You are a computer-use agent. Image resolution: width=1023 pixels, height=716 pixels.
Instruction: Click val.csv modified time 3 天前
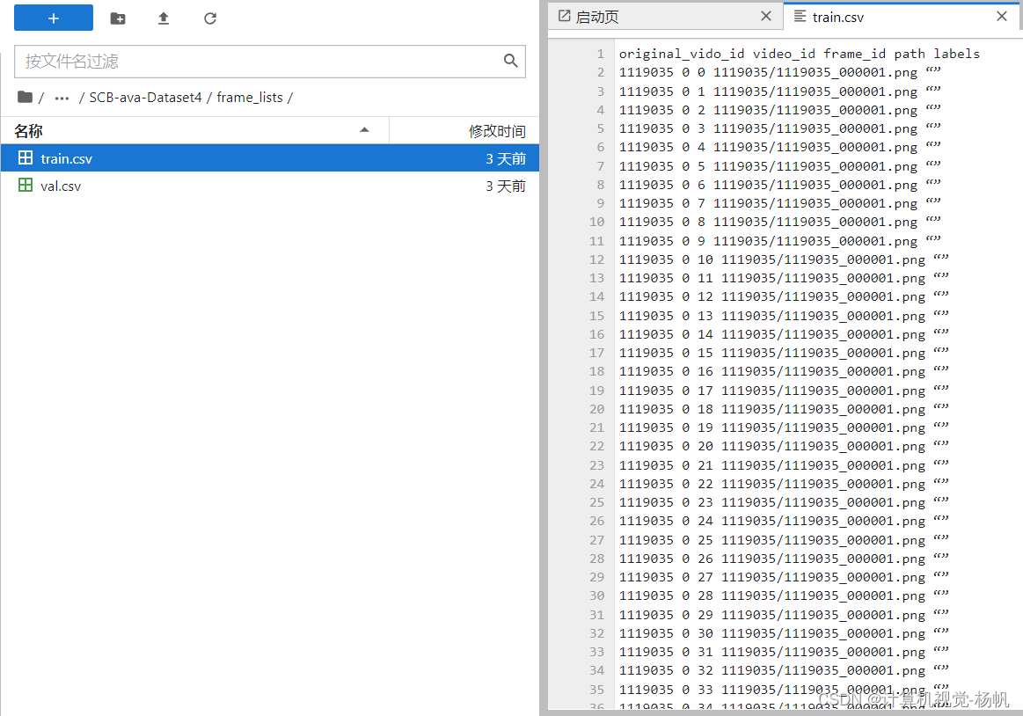(x=506, y=186)
